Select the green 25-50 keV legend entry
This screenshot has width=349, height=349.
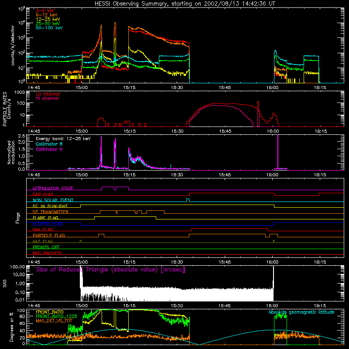pyautogui.click(x=48, y=24)
